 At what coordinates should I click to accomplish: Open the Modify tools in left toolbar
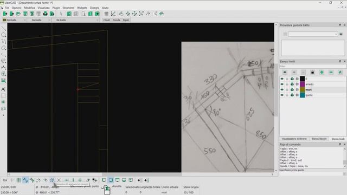point(3,74)
